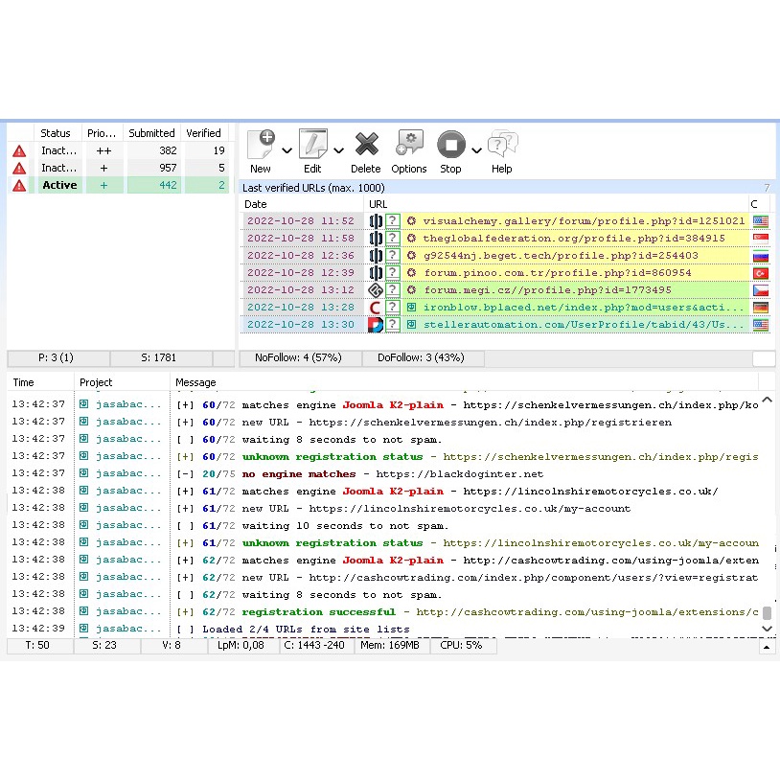Click the Delete icon
Viewport: 780px width, 780px height.
pyautogui.click(x=366, y=142)
